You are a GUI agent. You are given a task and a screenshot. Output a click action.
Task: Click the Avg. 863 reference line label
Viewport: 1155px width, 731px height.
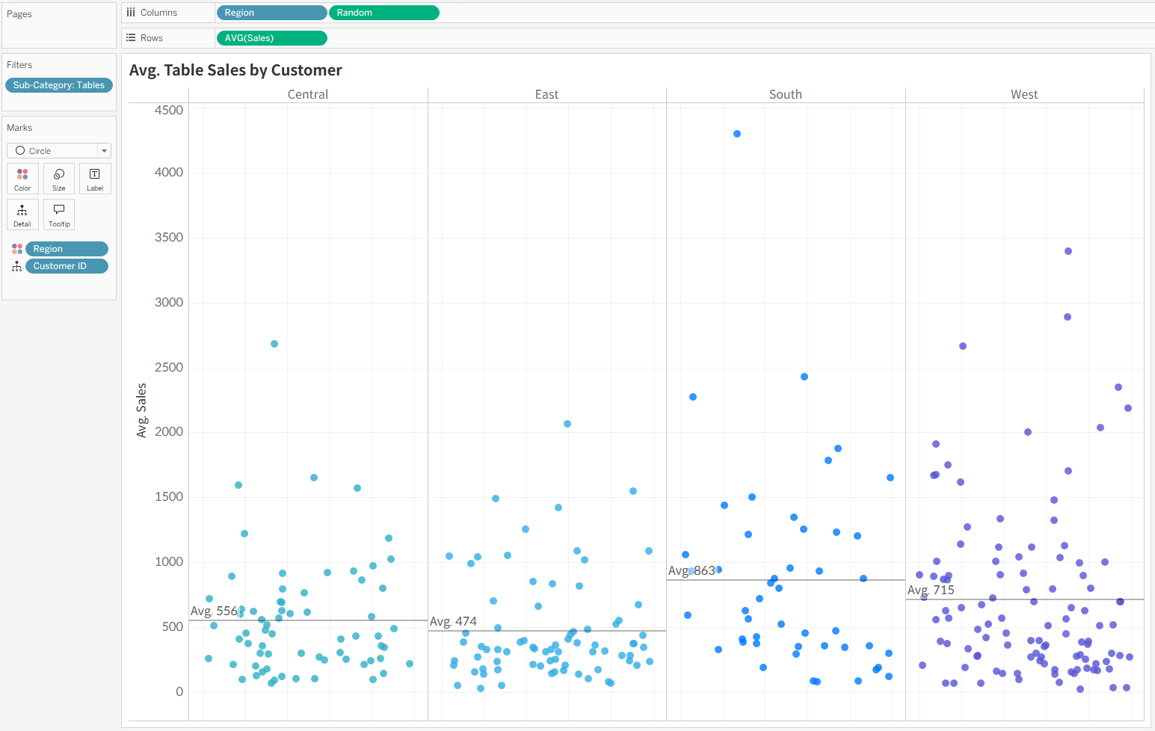click(x=692, y=571)
